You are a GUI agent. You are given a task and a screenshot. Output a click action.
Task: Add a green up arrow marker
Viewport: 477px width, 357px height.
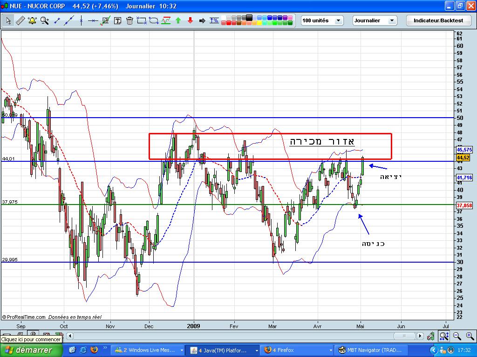(x=178, y=20)
